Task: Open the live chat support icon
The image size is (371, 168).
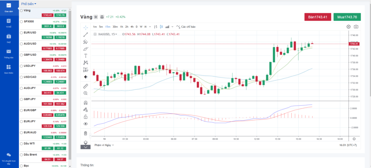Action: [9, 155]
